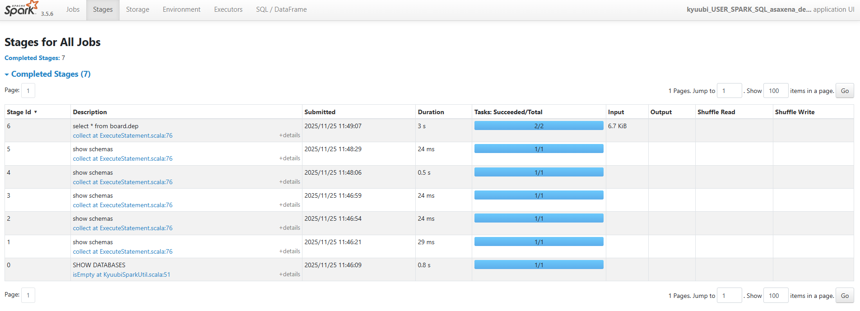Select page 1 in bottom pagination
This screenshot has height=311, width=860.
pos(28,295)
